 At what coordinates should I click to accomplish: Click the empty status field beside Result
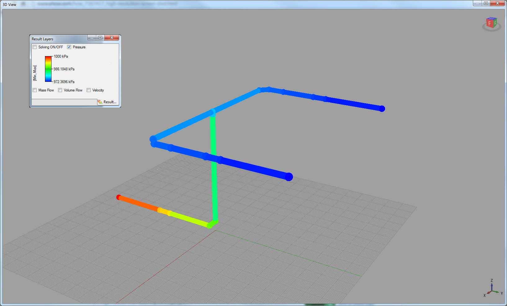click(64, 102)
